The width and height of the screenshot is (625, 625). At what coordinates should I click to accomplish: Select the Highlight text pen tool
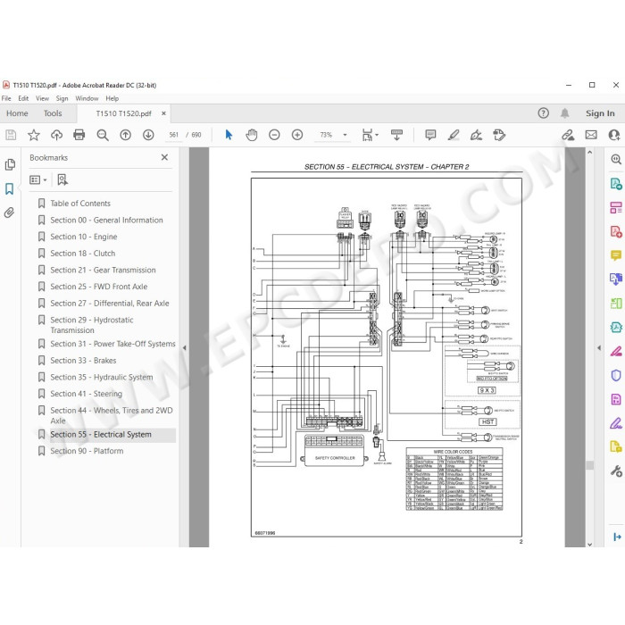(x=454, y=135)
